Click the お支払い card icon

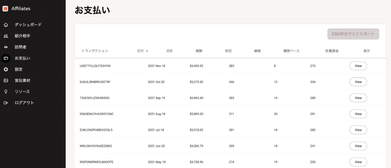(x=6, y=58)
